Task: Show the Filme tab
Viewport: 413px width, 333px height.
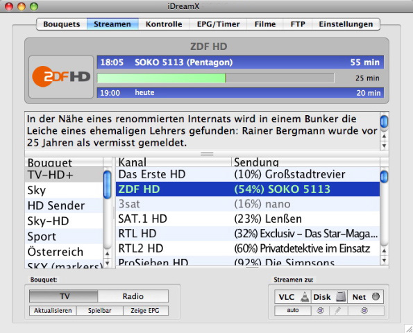Action: click(265, 24)
